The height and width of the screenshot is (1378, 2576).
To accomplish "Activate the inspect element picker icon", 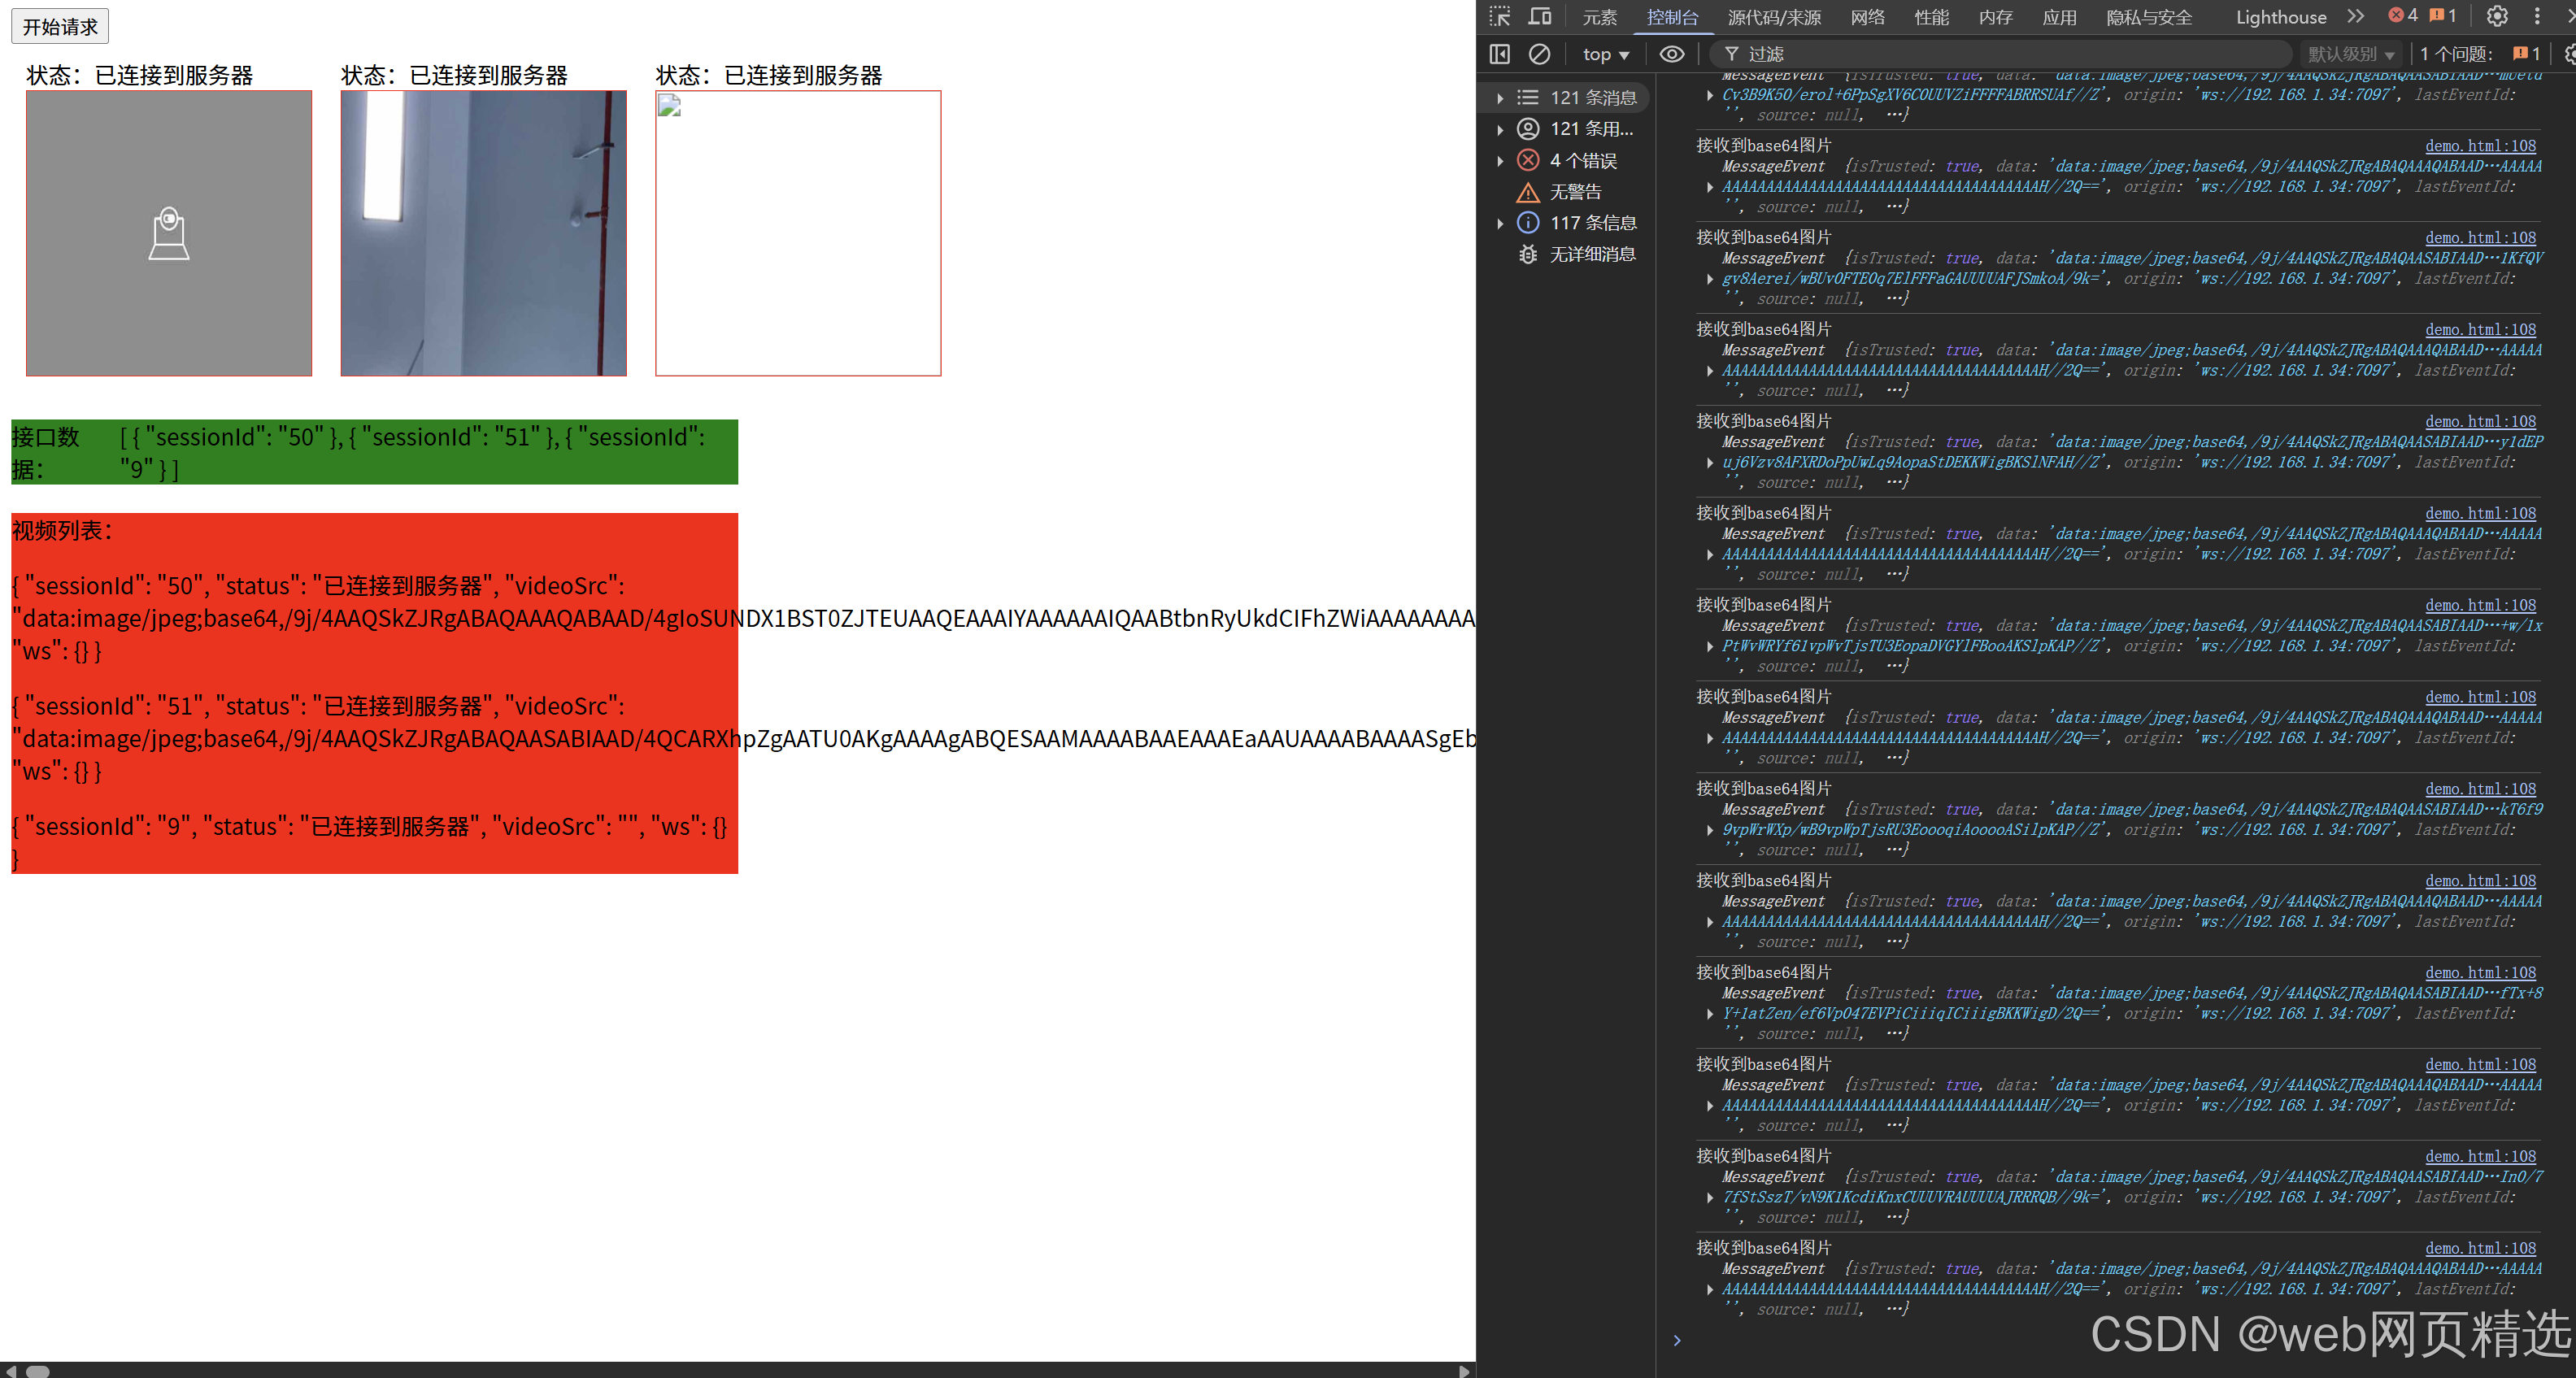I will (x=1499, y=16).
